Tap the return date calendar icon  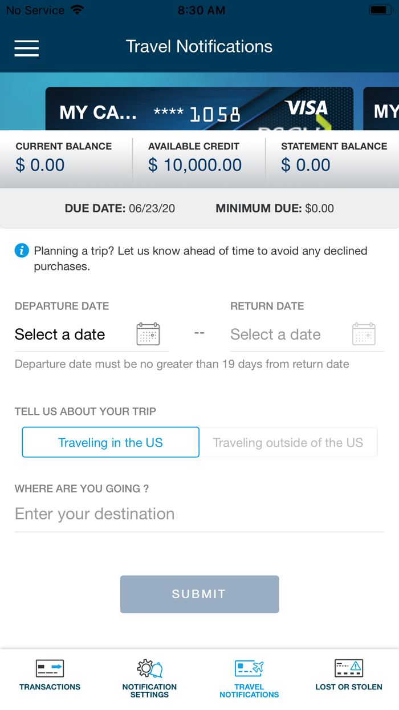tap(364, 334)
